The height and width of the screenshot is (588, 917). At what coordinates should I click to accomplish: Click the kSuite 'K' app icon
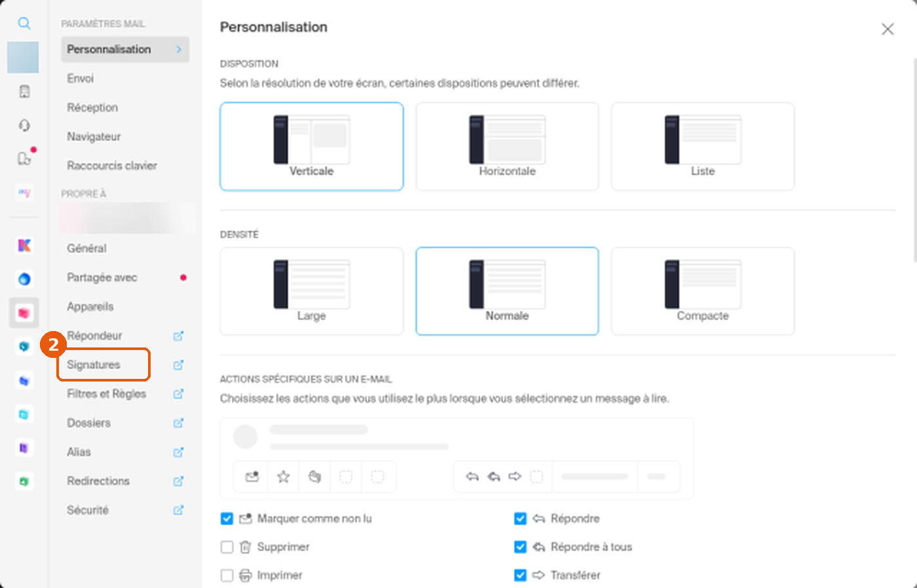point(24,245)
